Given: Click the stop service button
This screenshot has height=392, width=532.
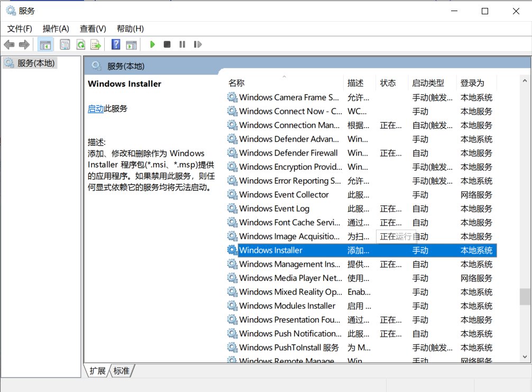Looking at the screenshot, I should pyautogui.click(x=167, y=44).
